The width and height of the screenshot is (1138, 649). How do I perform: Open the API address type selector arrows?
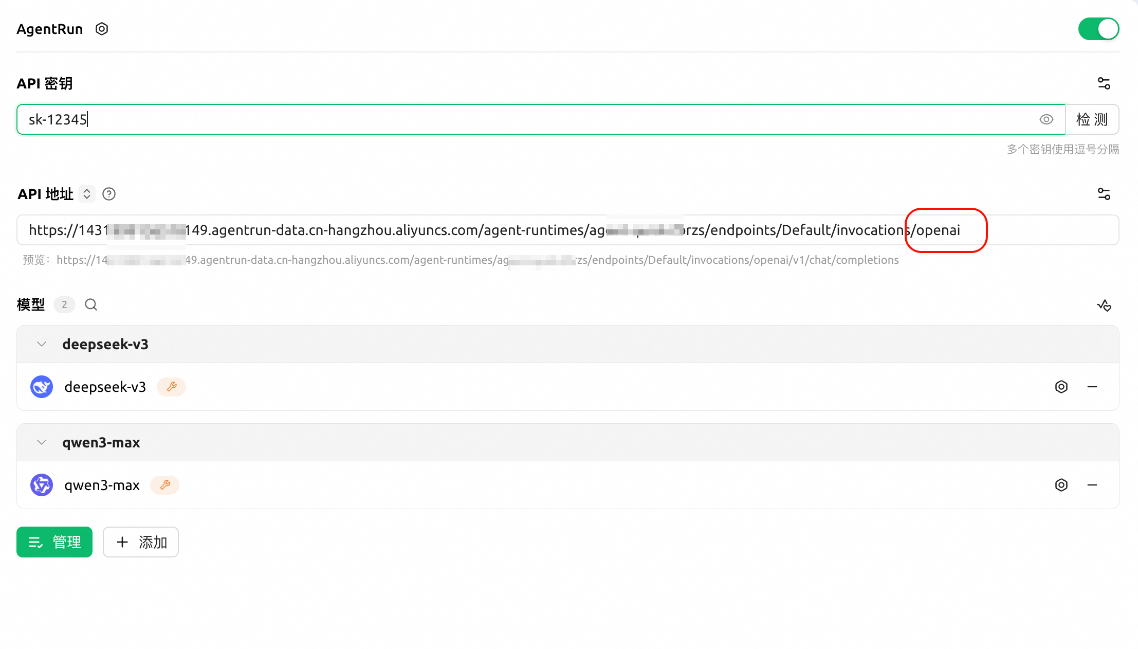(87, 194)
